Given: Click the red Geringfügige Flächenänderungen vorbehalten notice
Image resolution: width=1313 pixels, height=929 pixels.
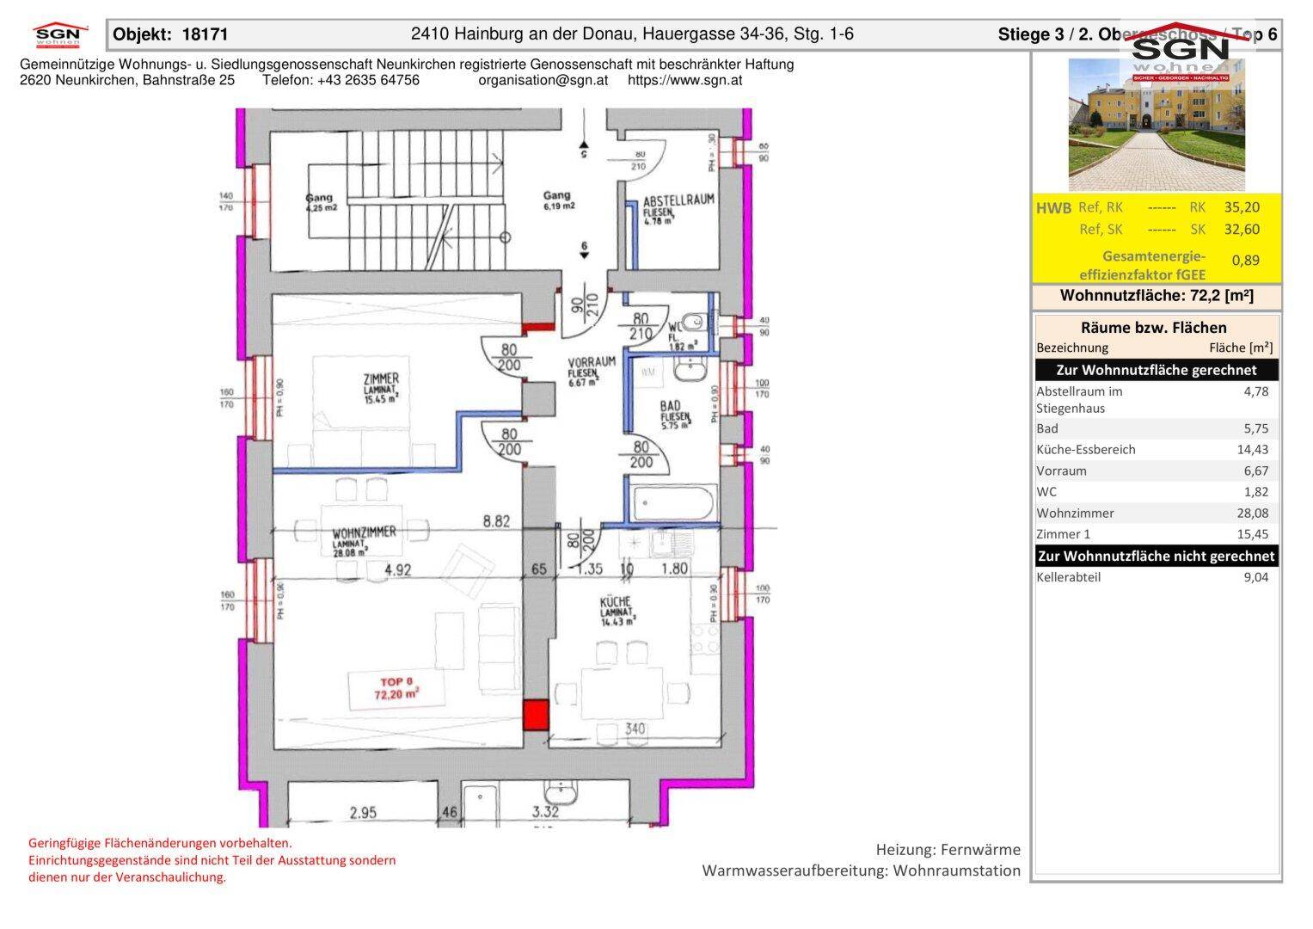Looking at the screenshot, I should tap(160, 843).
